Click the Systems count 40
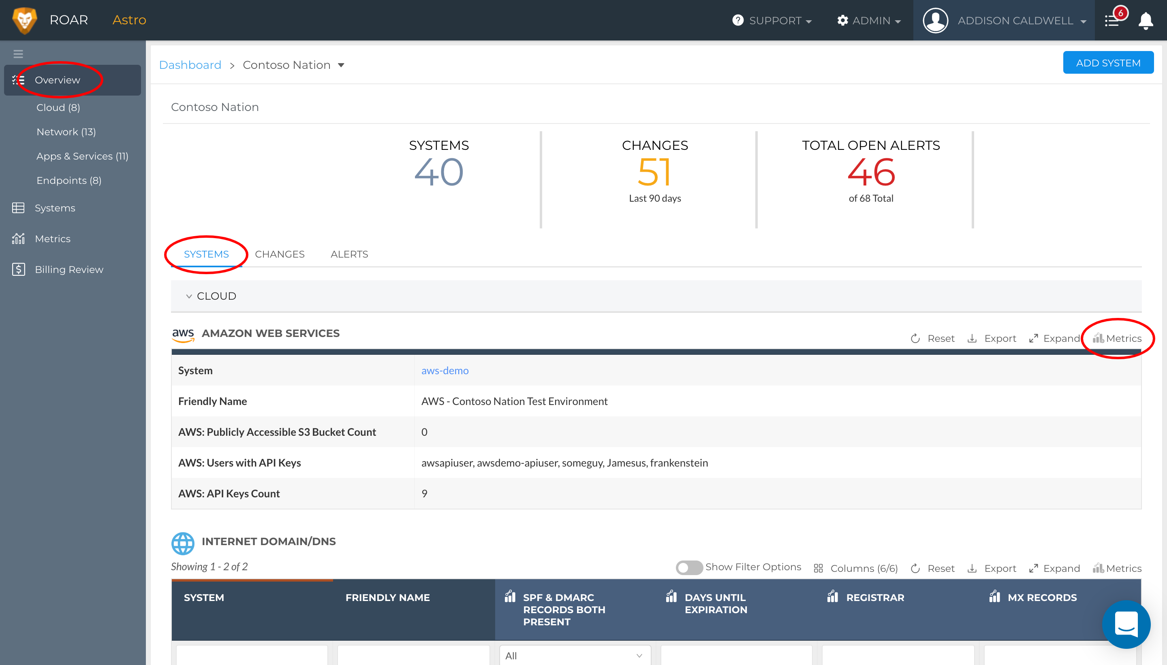Screen dimensions: 1167x665 [439, 173]
